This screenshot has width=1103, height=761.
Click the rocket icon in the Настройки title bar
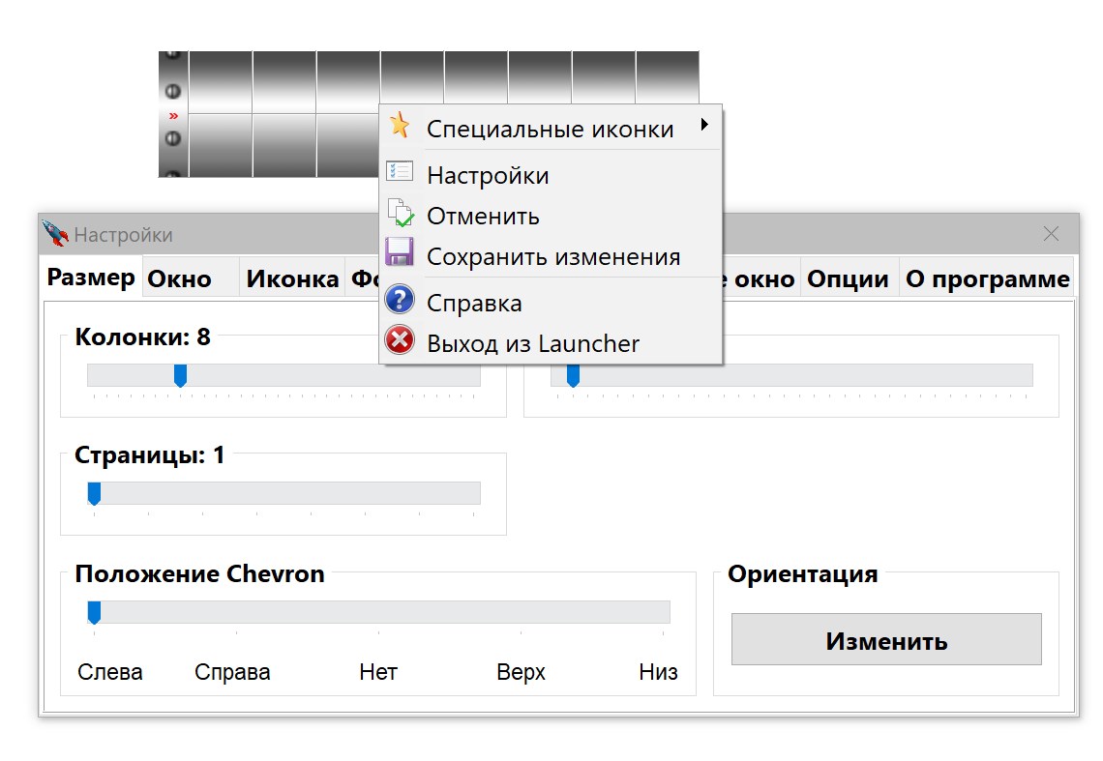(55, 232)
